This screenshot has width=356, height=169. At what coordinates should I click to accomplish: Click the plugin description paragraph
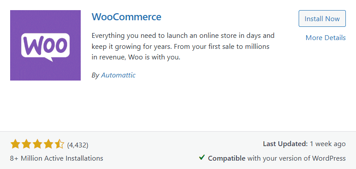(183, 47)
